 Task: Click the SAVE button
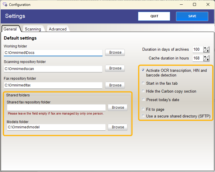click(x=192, y=16)
